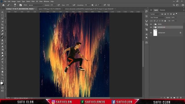
Task: Create a new layer
Action: [x=177, y=98]
